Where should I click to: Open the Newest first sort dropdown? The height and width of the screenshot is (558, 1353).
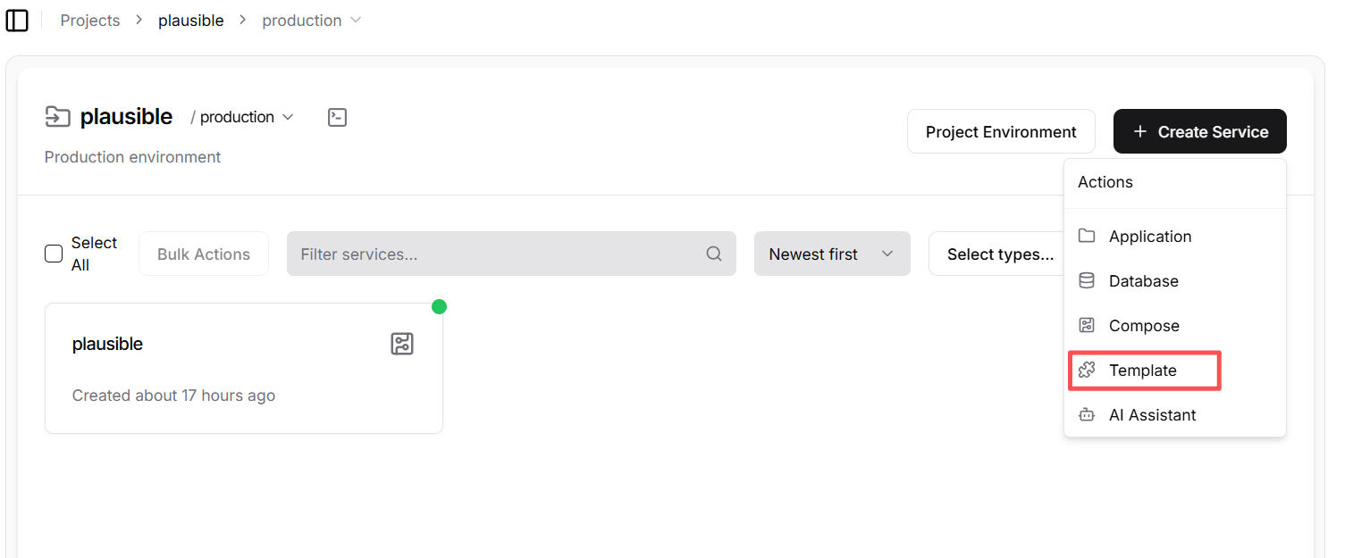click(x=831, y=254)
